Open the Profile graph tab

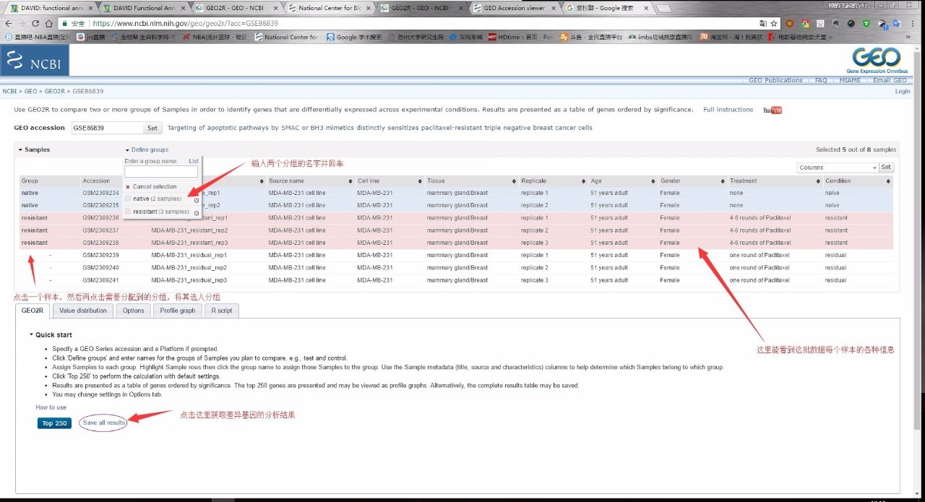click(178, 311)
